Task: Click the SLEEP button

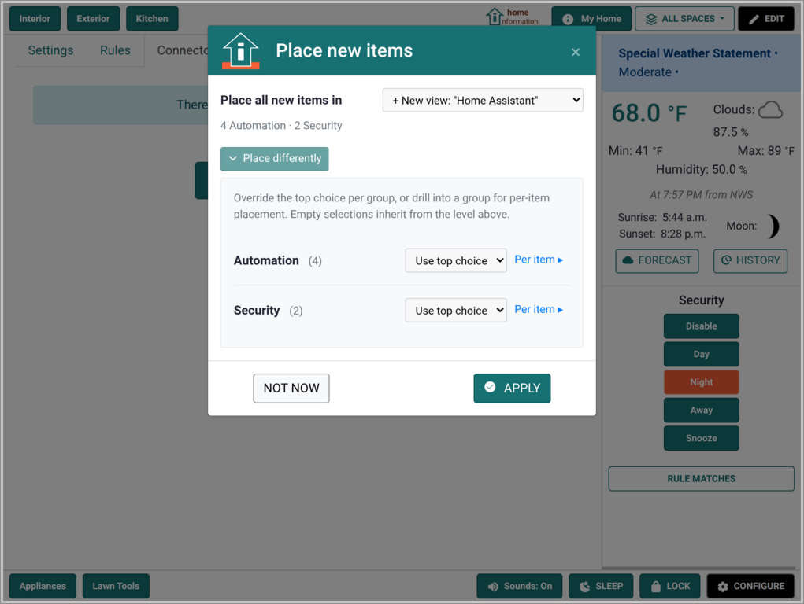Action: click(x=601, y=586)
